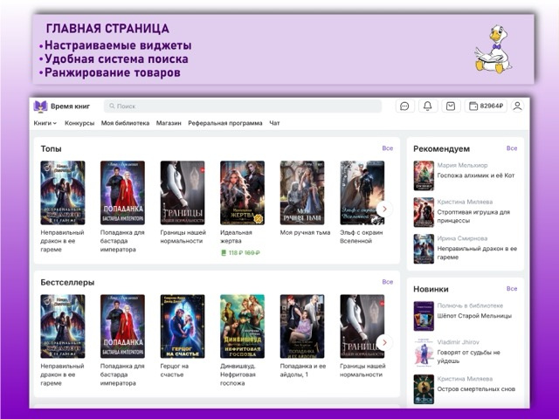Open Говорят от судьбы не уйдешь title
559x419 pixels.
click(469, 357)
